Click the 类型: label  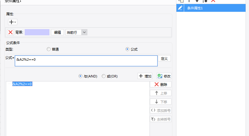(9, 49)
